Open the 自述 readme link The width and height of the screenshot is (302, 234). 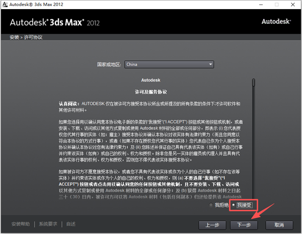[x=71, y=224]
